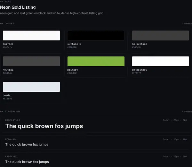Screen dimensions: 192x167
Task: Click the white on-primary swatch
Action: point(160,61)
